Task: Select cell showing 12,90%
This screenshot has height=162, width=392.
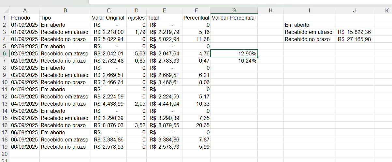Action: 234,53
